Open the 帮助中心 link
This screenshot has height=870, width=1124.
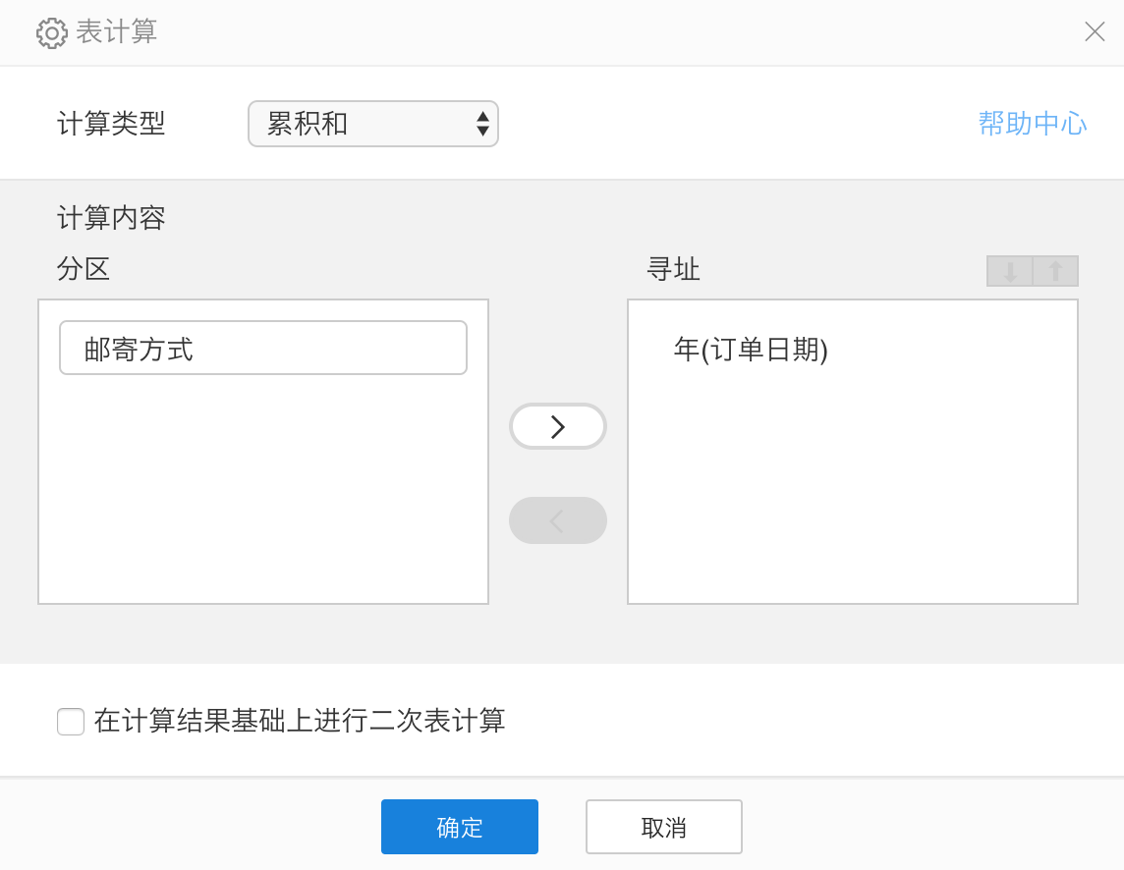[1032, 124]
